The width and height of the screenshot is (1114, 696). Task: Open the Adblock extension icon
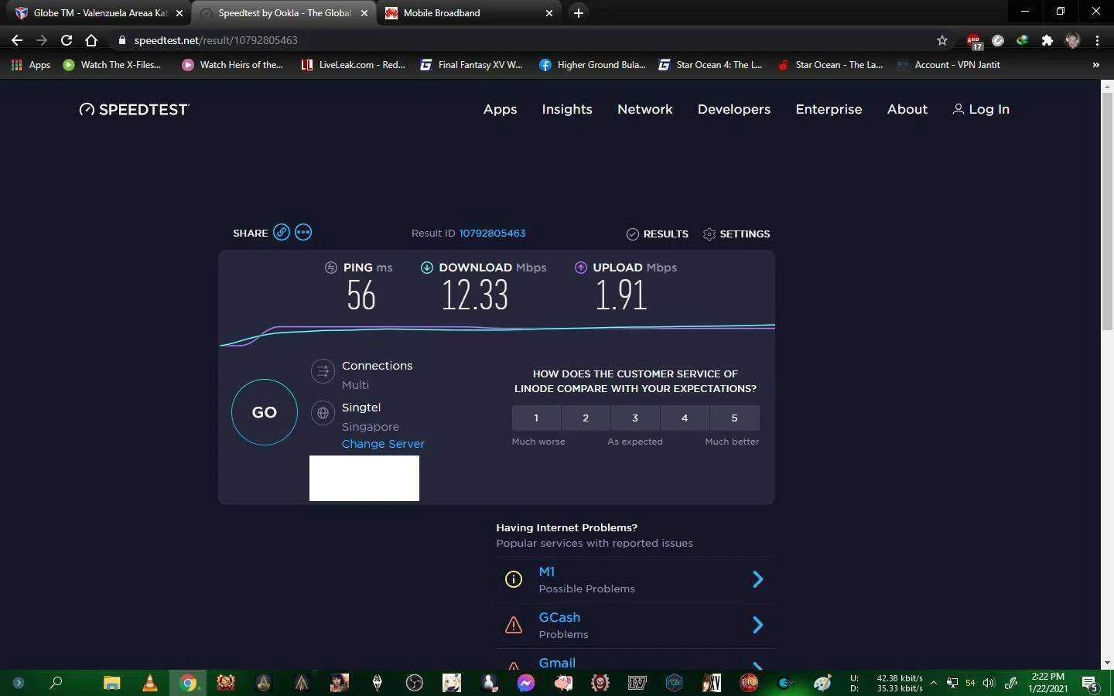[x=973, y=40]
